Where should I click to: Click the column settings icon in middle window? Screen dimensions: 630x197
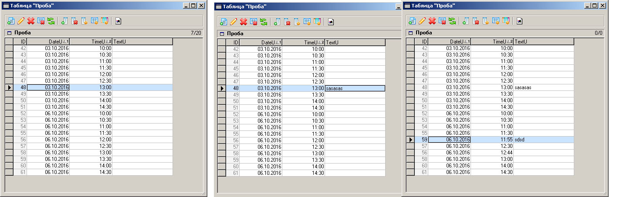[297, 21]
